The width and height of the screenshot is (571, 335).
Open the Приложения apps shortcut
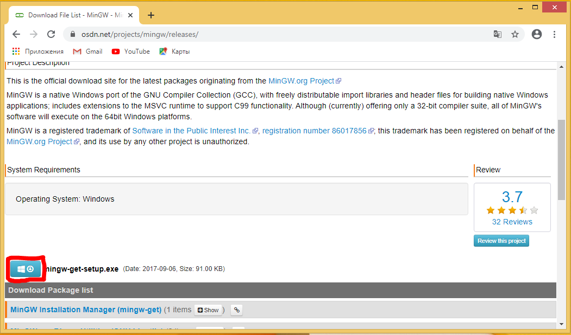(38, 51)
